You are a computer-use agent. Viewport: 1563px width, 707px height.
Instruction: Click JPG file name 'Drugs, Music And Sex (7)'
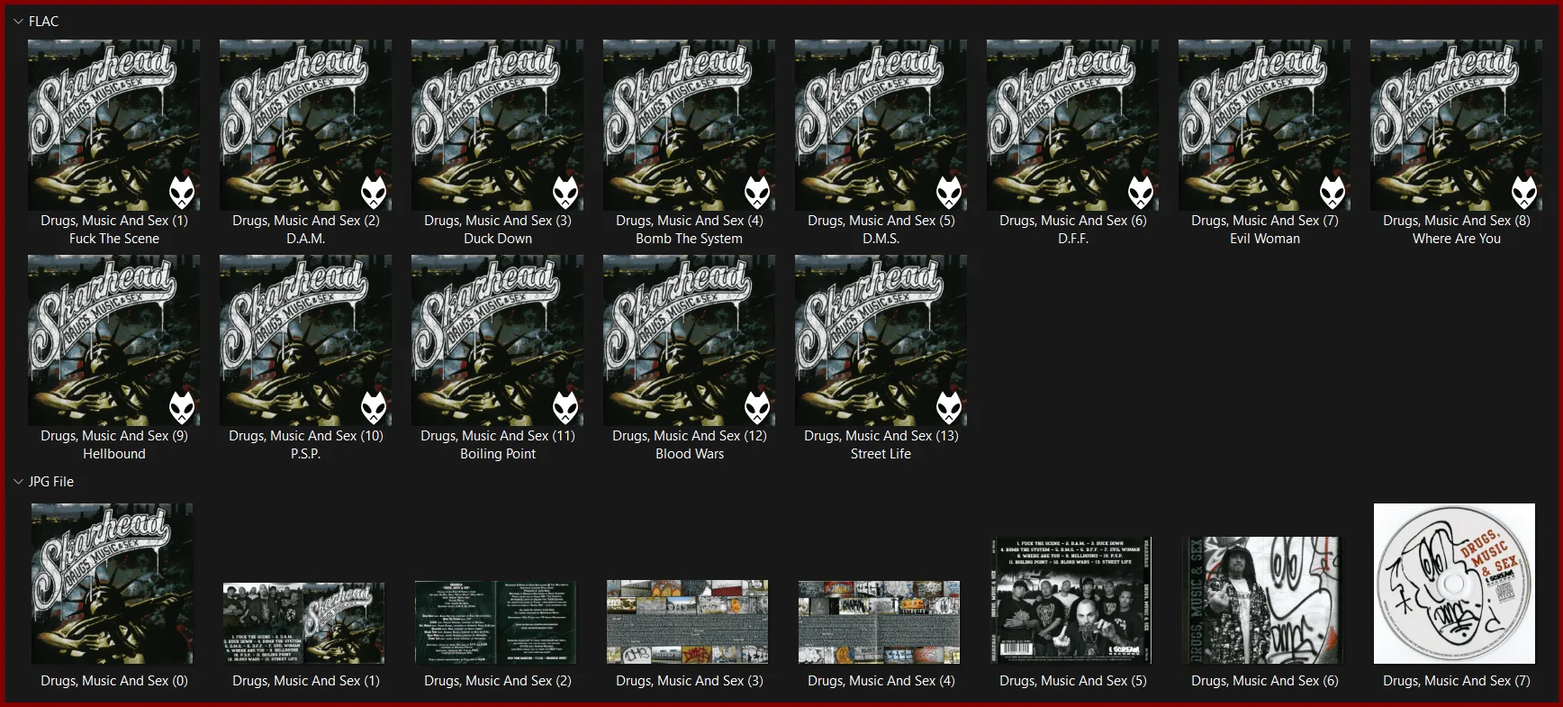click(1457, 681)
